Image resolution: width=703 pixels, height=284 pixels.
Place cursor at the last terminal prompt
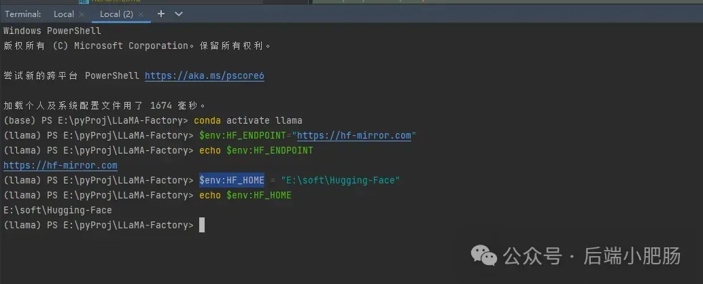(x=201, y=225)
